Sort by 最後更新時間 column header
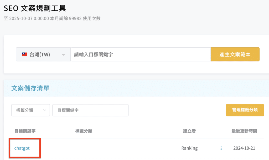 pyautogui.click(x=244, y=131)
